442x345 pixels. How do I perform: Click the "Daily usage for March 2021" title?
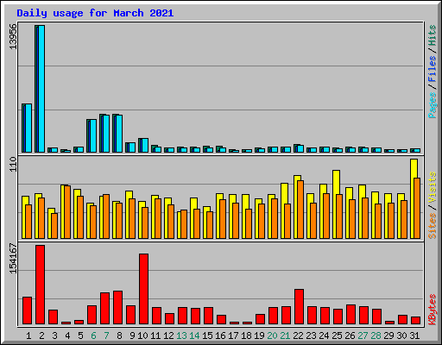pos(95,13)
